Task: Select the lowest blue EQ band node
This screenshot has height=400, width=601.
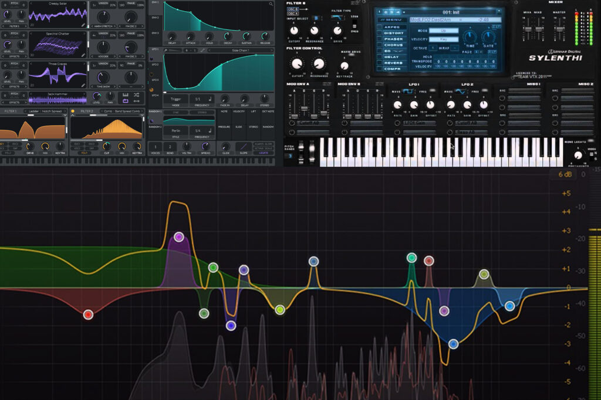Action: tap(454, 344)
